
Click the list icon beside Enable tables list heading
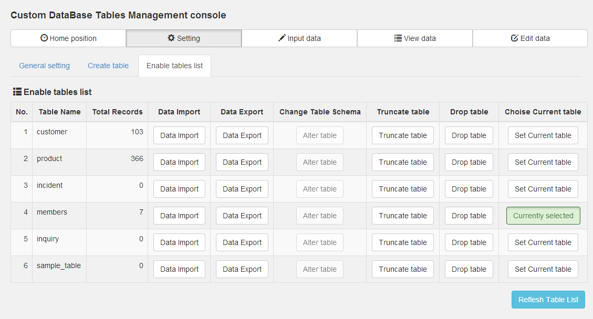click(17, 92)
